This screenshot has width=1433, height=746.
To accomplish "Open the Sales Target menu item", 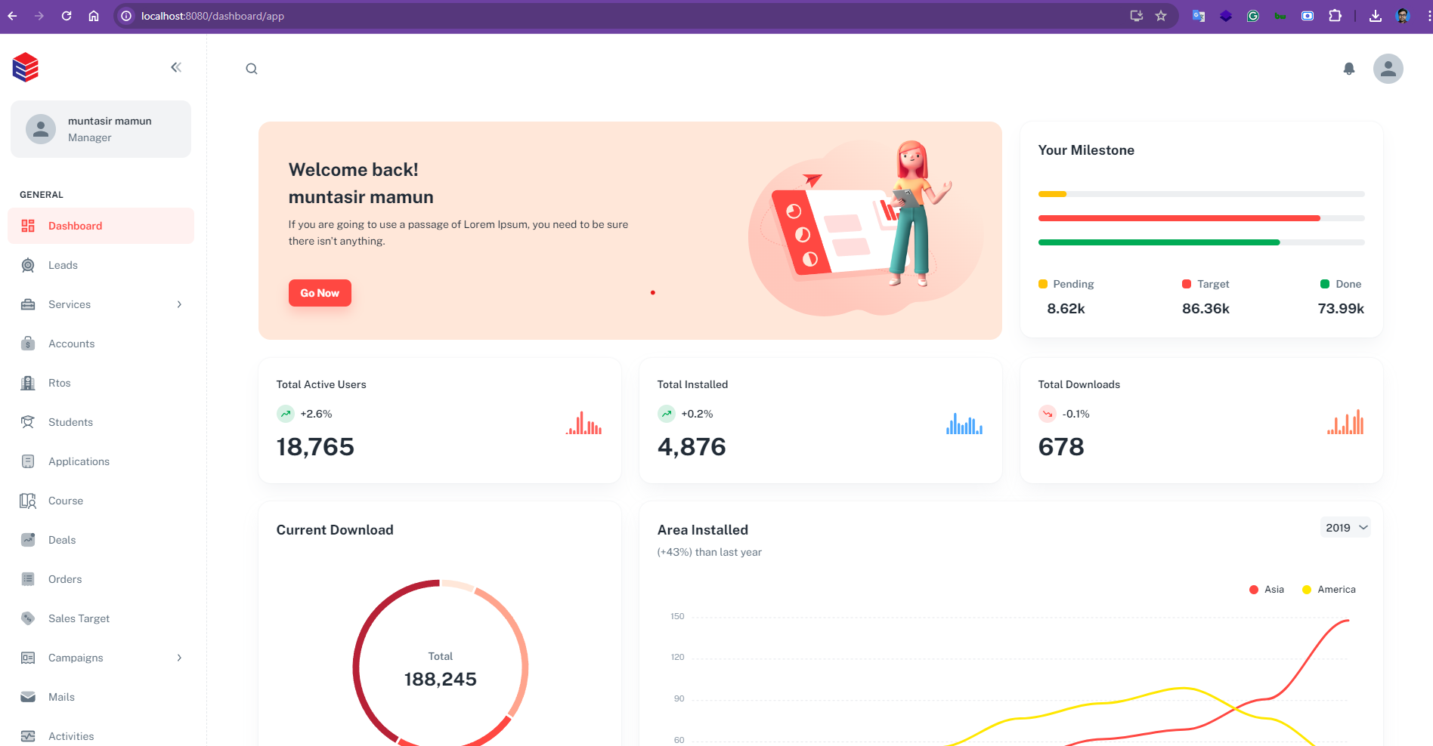I will coord(79,618).
